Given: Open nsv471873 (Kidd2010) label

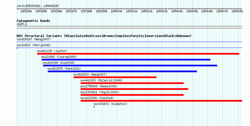Looking at the screenshot, I should coord(110,104).
